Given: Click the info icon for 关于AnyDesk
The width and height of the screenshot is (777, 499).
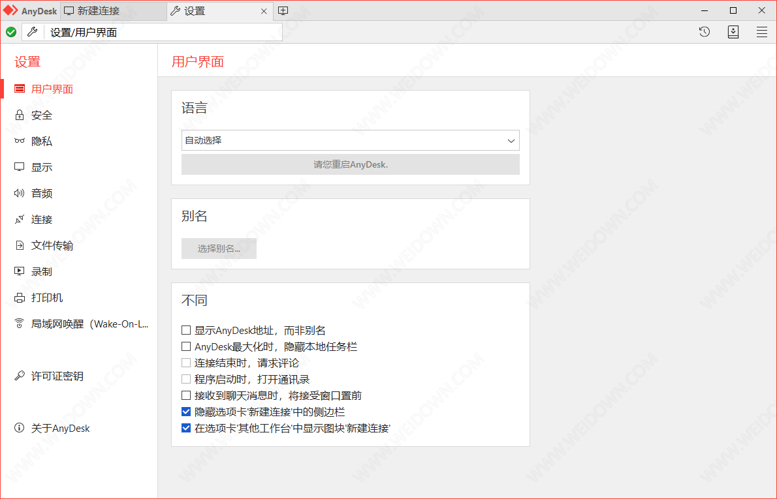Looking at the screenshot, I should coord(20,428).
